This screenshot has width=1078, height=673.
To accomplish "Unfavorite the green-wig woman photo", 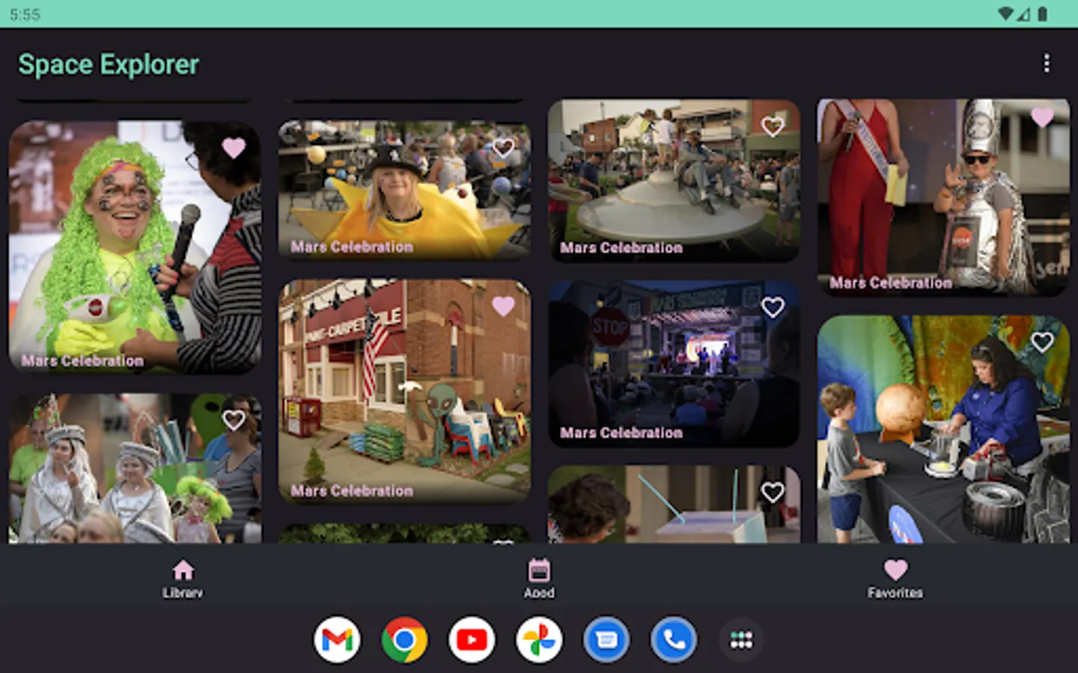I will (234, 148).
